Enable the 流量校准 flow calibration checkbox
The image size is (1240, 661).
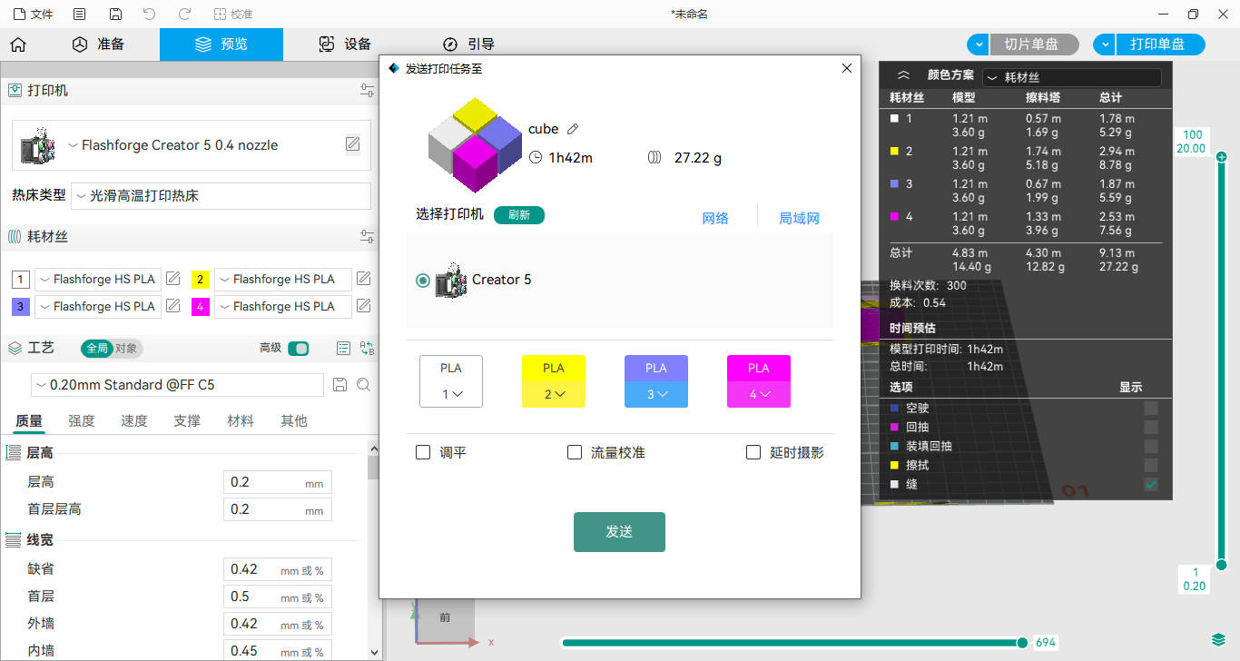coord(575,452)
